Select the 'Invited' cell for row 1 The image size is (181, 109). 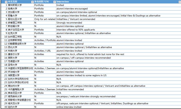click(x=60, y=5)
